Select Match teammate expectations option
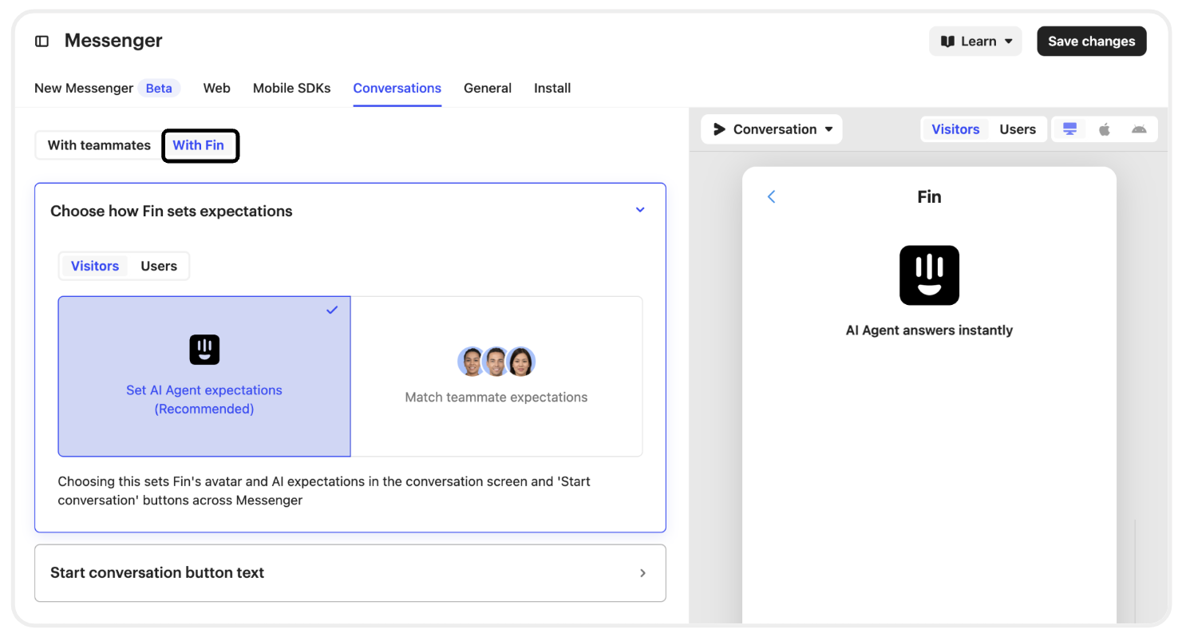This screenshot has width=1178, height=637. point(496,376)
